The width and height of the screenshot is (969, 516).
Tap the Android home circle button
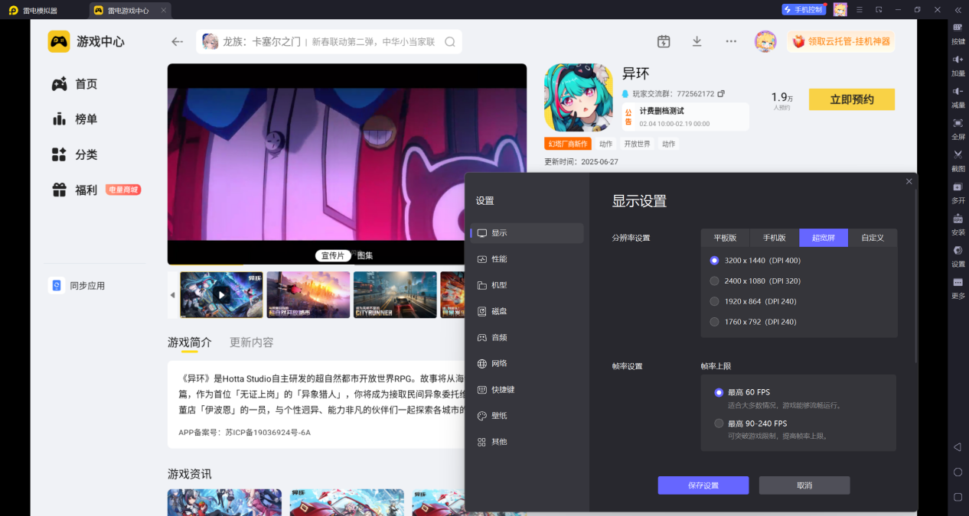tap(957, 472)
